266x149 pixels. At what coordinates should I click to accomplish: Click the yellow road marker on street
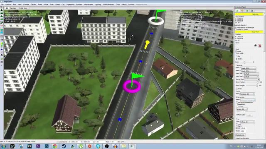coord(147,45)
